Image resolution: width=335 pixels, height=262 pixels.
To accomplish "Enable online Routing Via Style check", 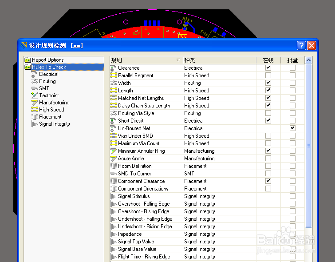I will 268,113.
